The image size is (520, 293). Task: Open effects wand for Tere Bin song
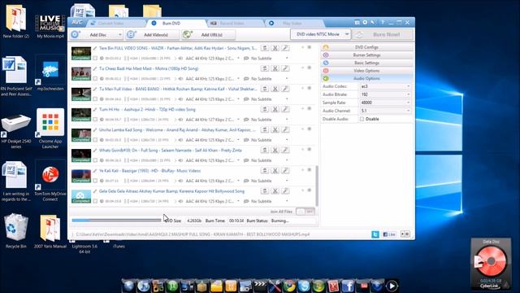click(x=285, y=48)
